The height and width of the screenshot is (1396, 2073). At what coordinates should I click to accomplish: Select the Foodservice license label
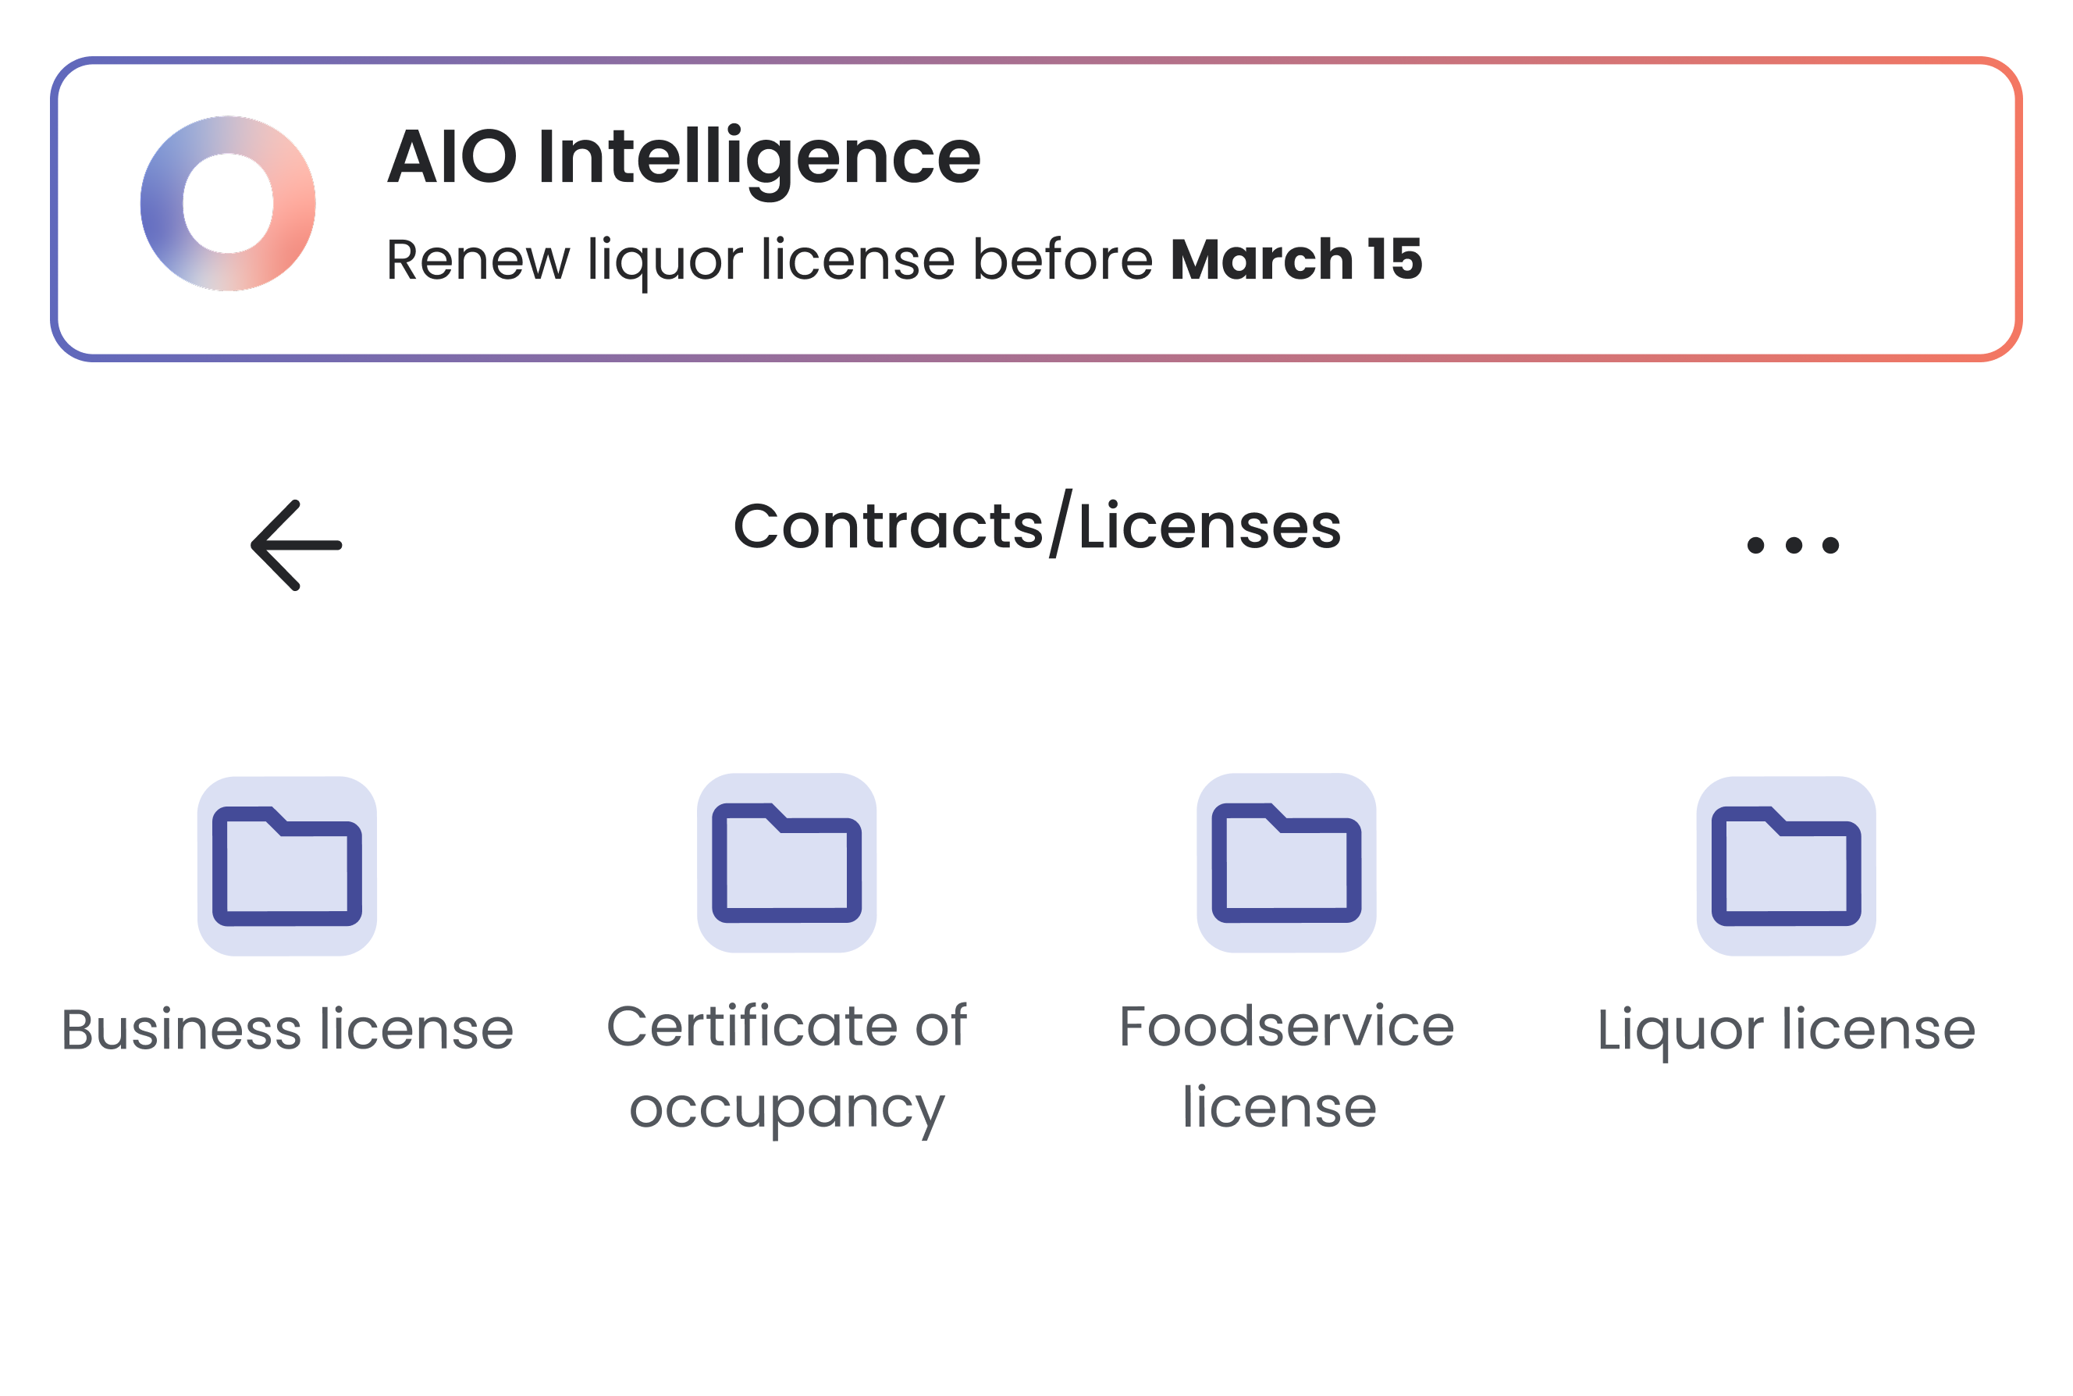tap(1286, 1067)
